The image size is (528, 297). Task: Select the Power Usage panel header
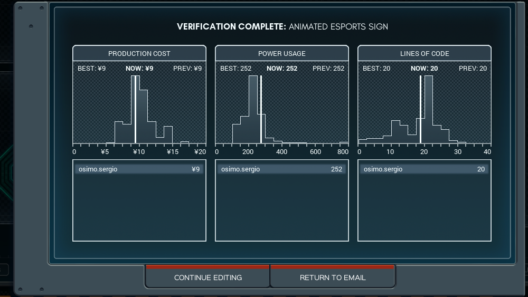pyautogui.click(x=282, y=53)
